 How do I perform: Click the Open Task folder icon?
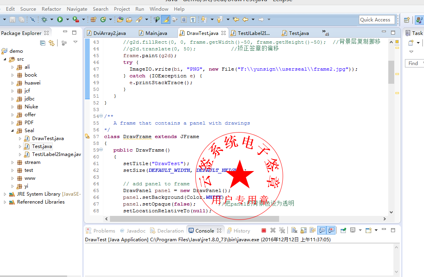[129, 19]
